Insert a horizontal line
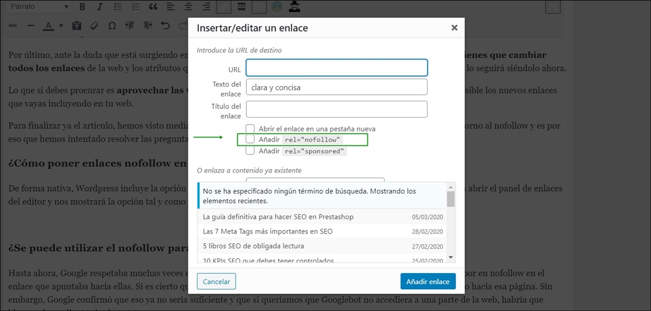This screenshot has width=651, height=311. (x=30, y=25)
